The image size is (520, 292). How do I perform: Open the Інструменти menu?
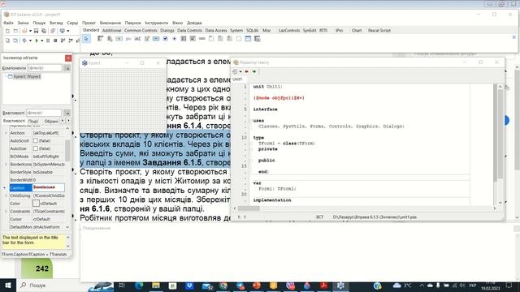click(x=157, y=23)
